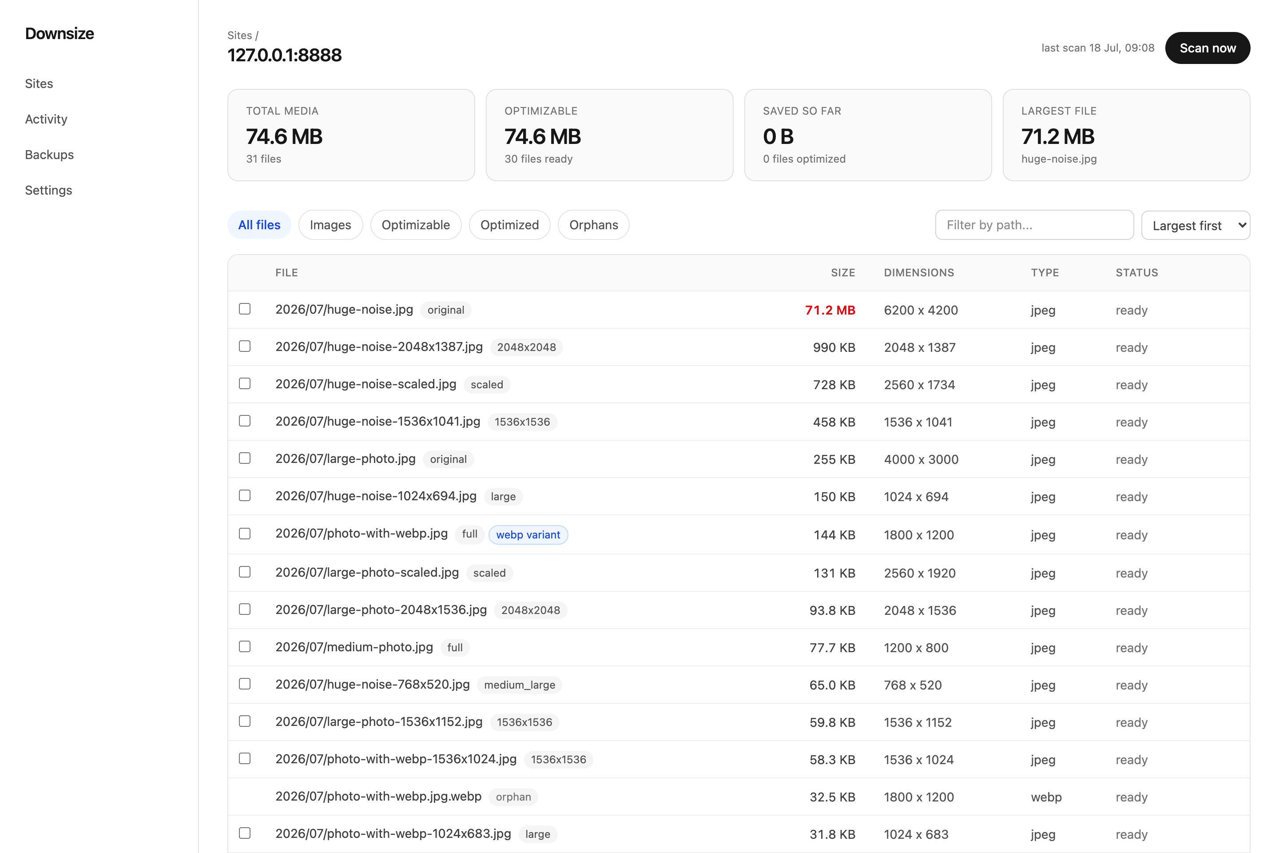Select the huge-noise-scaled.jpg row checkbox
Image resolution: width=1279 pixels, height=853 pixels.
coord(245,383)
